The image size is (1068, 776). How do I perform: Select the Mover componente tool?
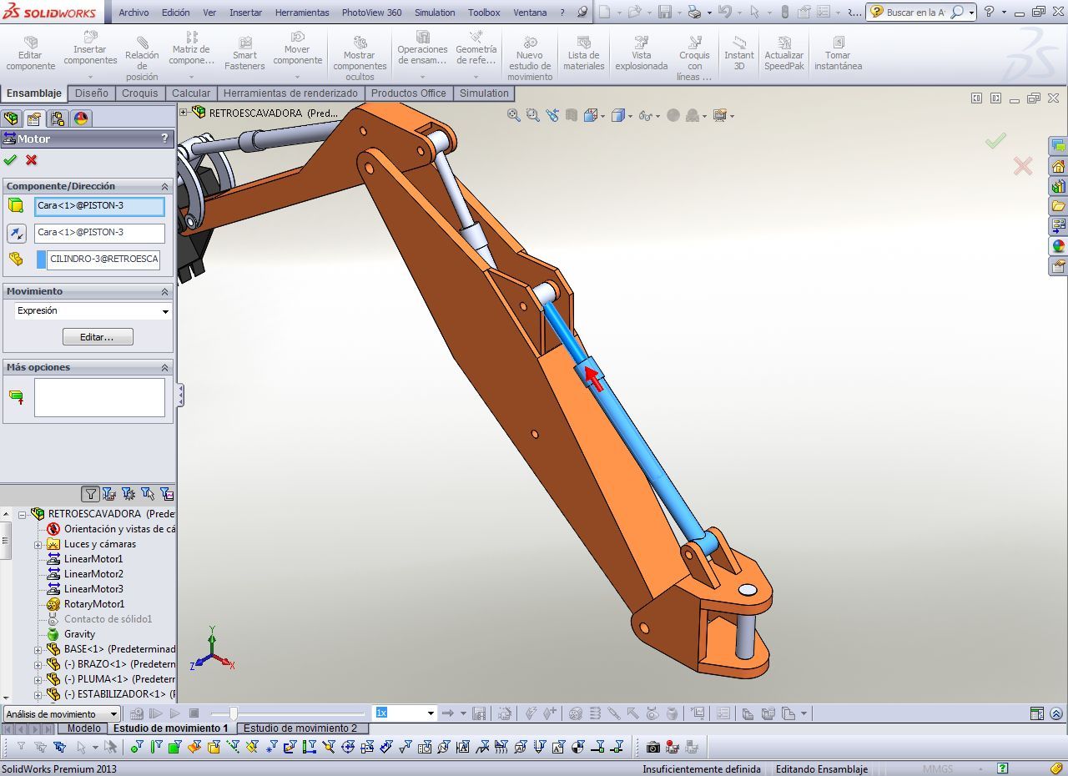pyautogui.click(x=297, y=50)
